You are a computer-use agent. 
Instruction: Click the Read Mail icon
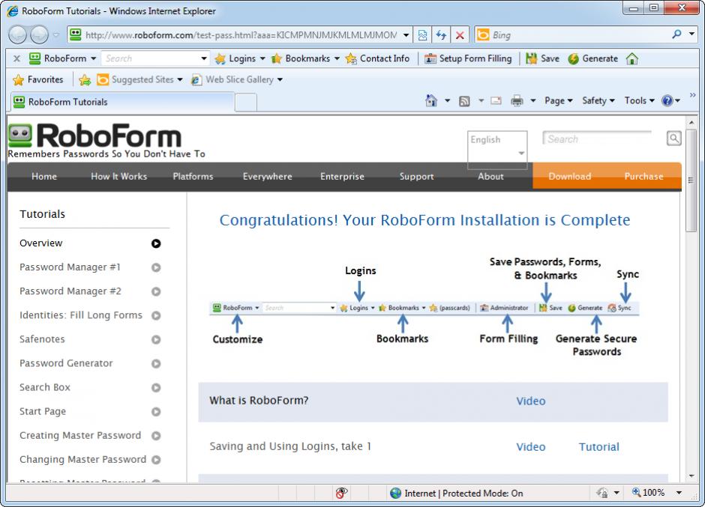tap(496, 100)
